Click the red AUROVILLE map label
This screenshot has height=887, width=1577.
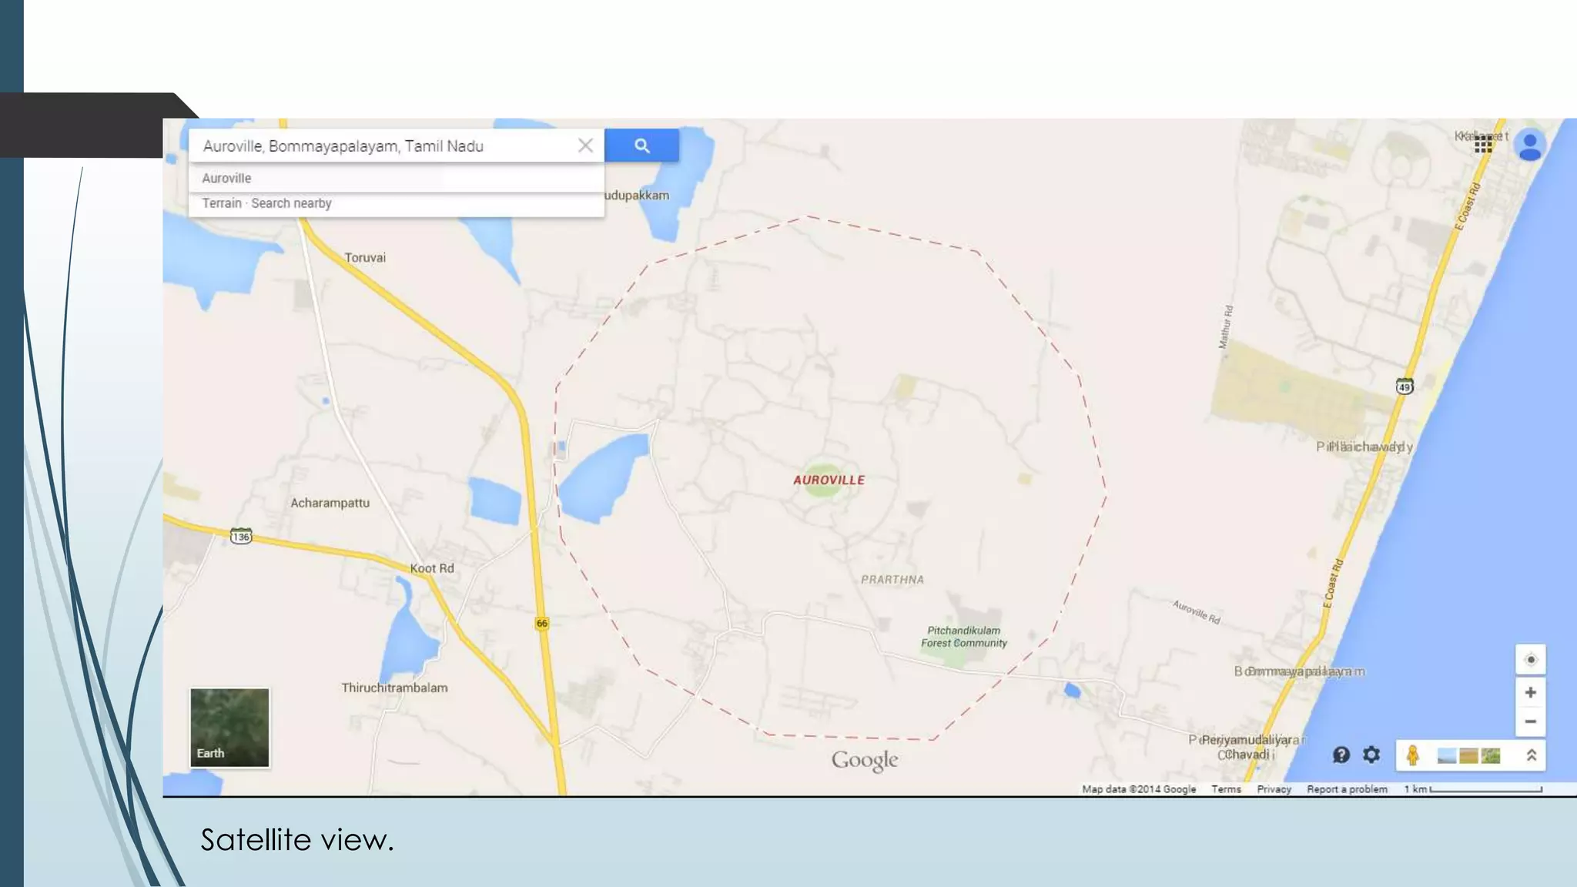click(x=829, y=480)
